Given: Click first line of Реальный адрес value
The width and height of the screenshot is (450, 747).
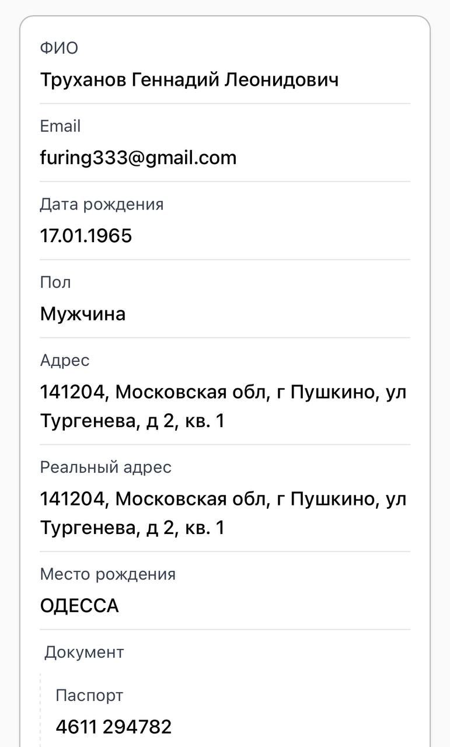Looking at the screenshot, I should point(223,499).
